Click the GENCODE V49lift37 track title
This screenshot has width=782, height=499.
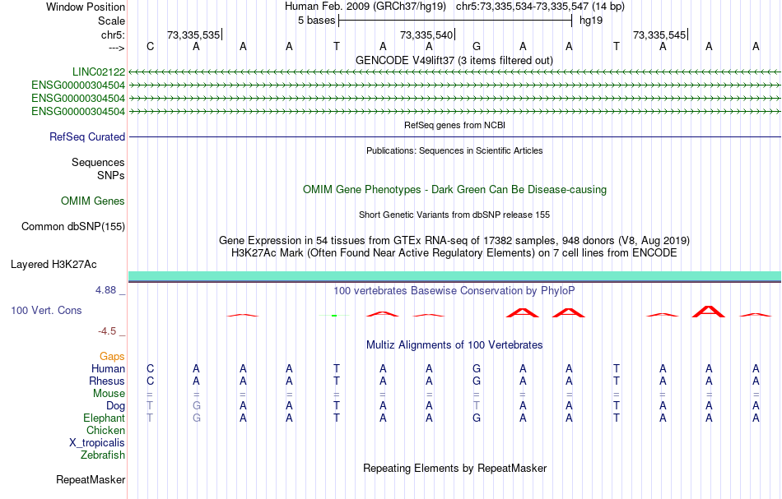(x=454, y=61)
